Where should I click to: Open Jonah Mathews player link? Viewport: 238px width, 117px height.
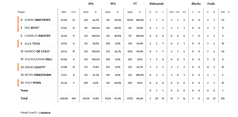click(x=37, y=20)
